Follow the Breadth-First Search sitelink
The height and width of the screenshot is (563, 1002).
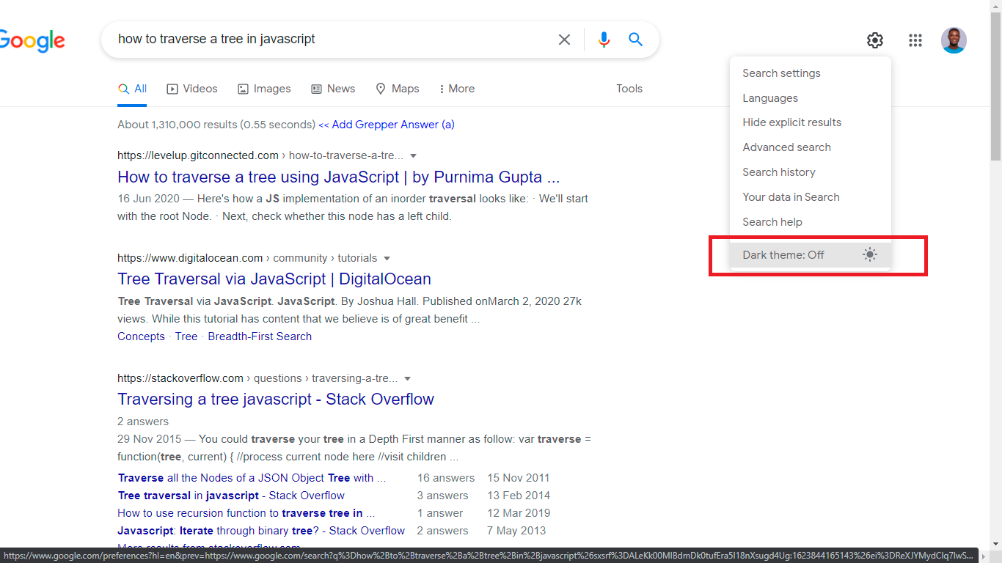tap(260, 336)
